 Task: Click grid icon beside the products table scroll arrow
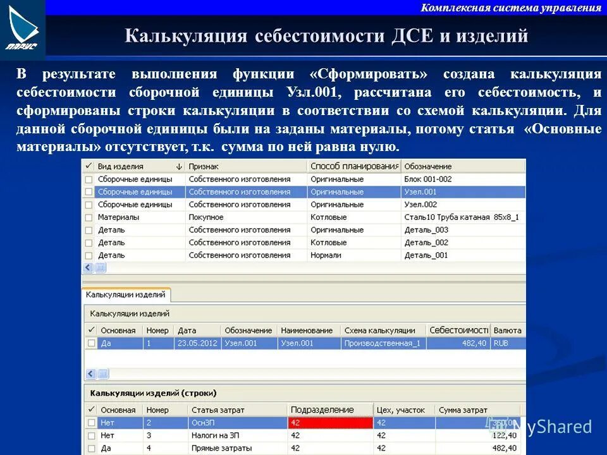click(101, 267)
